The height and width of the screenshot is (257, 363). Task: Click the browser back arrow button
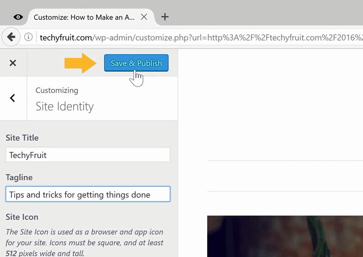pyautogui.click(x=11, y=37)
